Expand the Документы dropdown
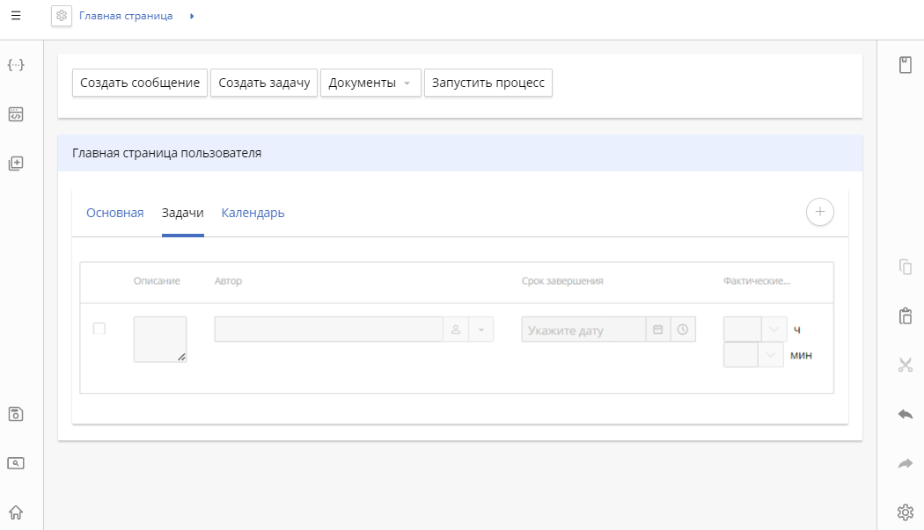The image size is (924, 530). pyautogui.click(x=370, y=83)
